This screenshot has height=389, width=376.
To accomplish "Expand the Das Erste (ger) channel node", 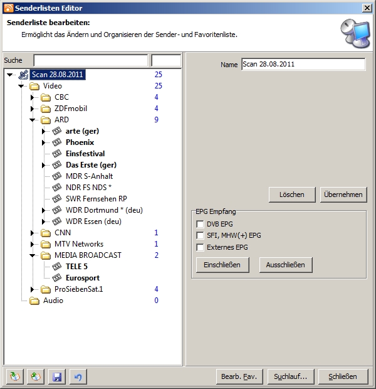I will [43, 165].
